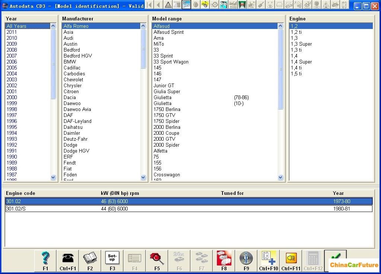
Task: Select engine 1,3 Super
Action: point(331,44)
